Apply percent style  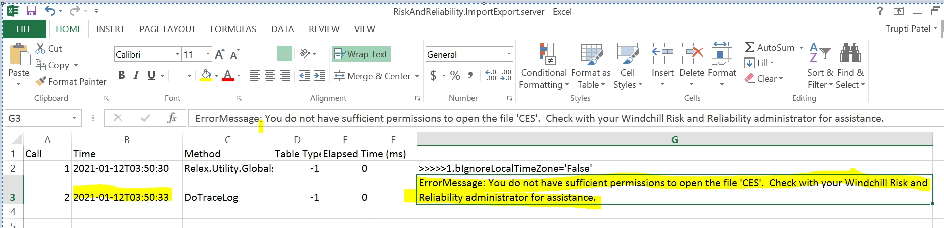pyautogui.click(x=455, y=76)
